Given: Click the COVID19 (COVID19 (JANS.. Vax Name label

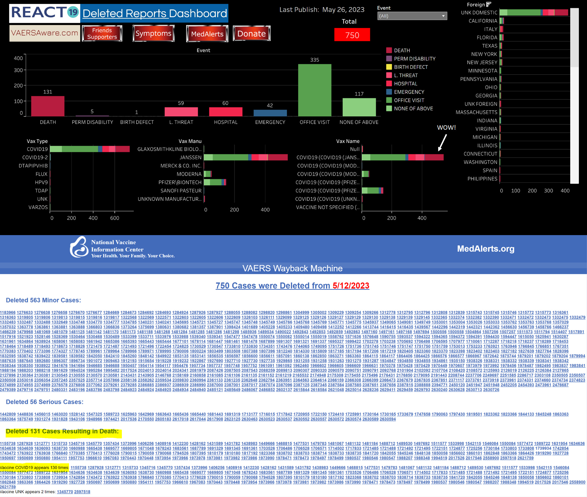Looking at the screenshot, I should point(328,158).
